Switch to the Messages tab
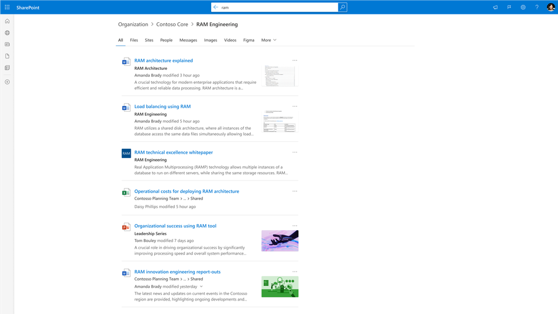Viewport: 558px width, 314px height. (188, 40)
